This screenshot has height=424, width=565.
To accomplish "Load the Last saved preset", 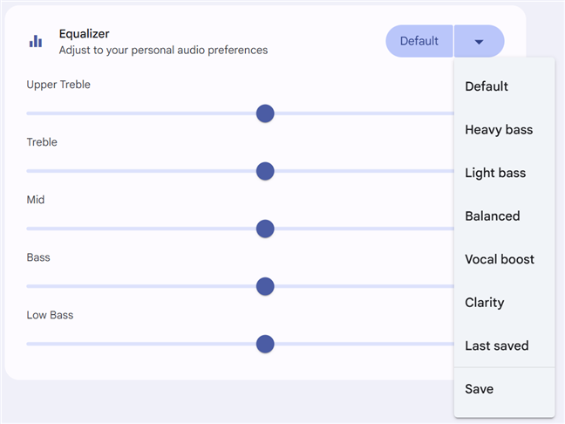I will click(497, 345).
